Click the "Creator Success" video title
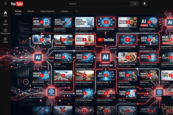 [124, 29]
